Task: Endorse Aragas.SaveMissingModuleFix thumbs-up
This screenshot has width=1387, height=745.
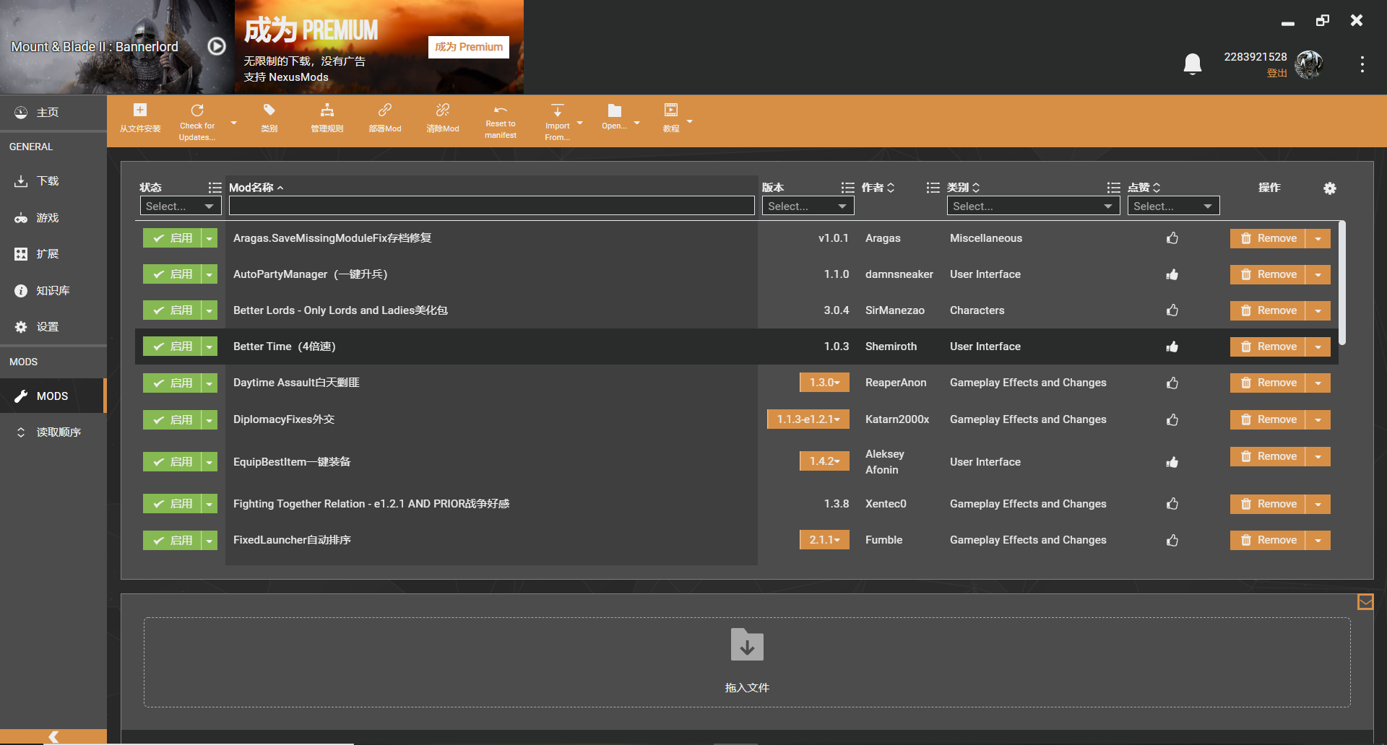Action: (x=1172, y=238)
